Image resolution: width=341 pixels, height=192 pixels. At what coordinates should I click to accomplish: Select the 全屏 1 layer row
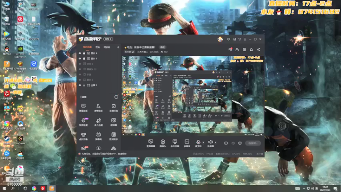(99, 85)
